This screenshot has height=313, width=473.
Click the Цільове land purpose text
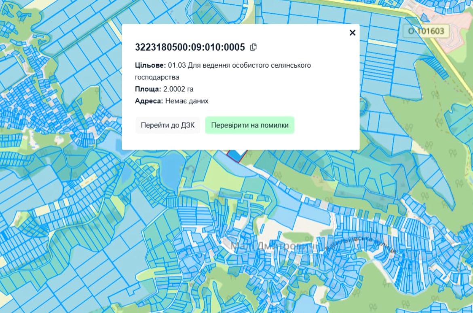[222, 65]
